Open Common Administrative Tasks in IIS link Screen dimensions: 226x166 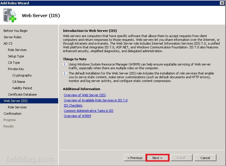click(88, 111)
